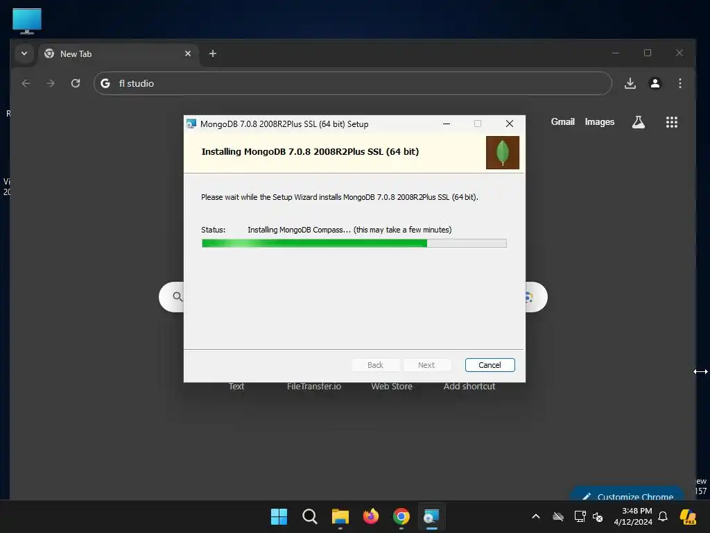Open Google apps grid icon

[672, 122]
